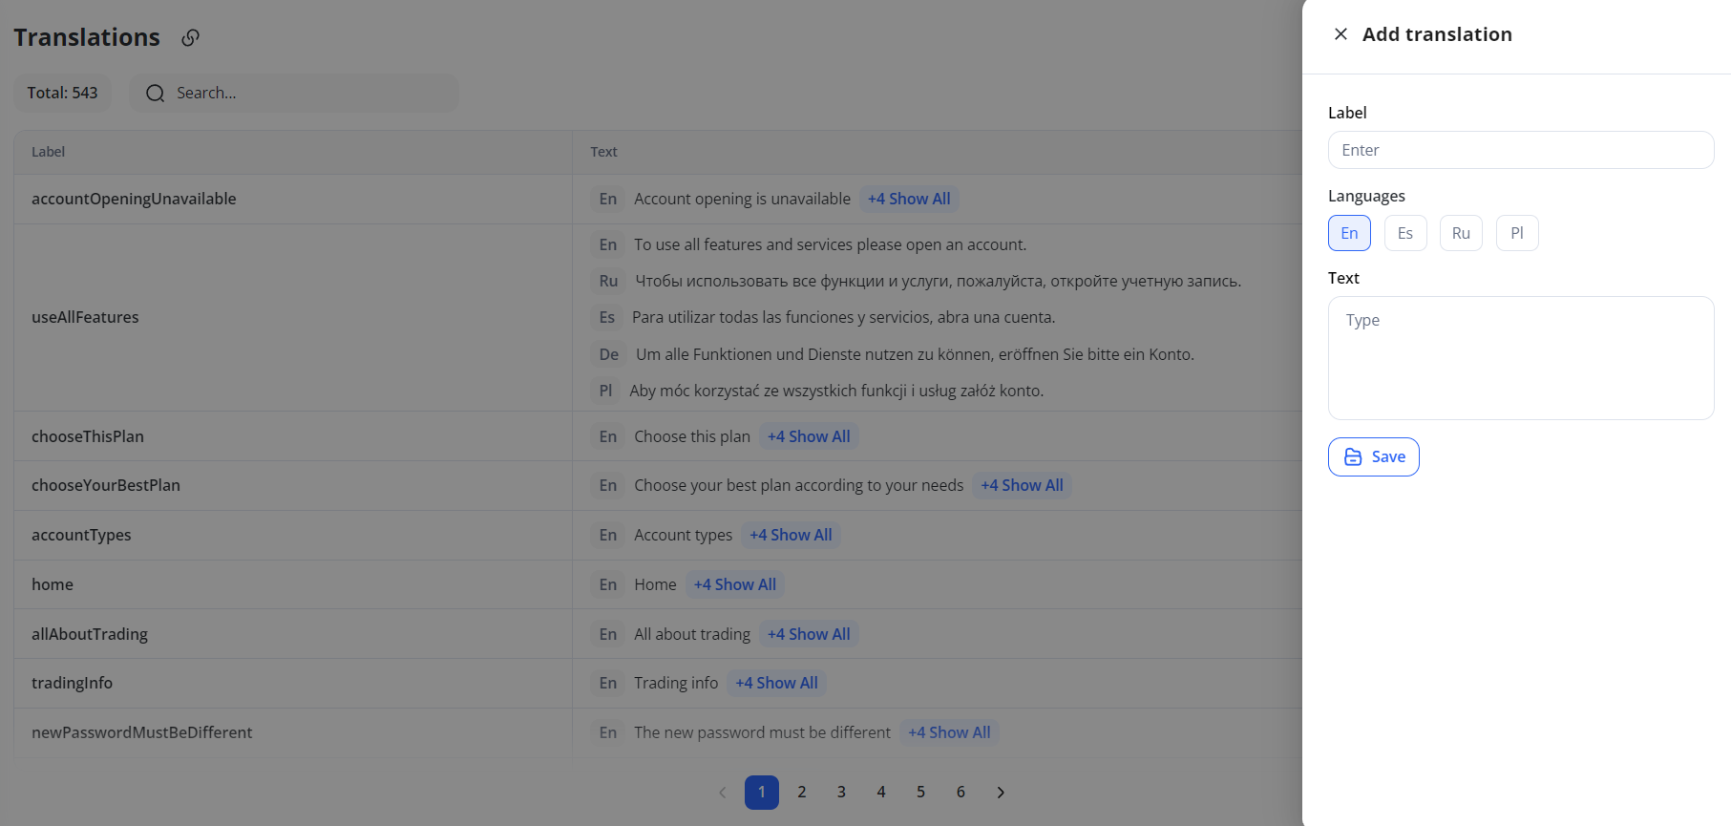Screen dimensions: 1731x826
Task: Show all translations for tradingInfo
Action: coord(776,683)
